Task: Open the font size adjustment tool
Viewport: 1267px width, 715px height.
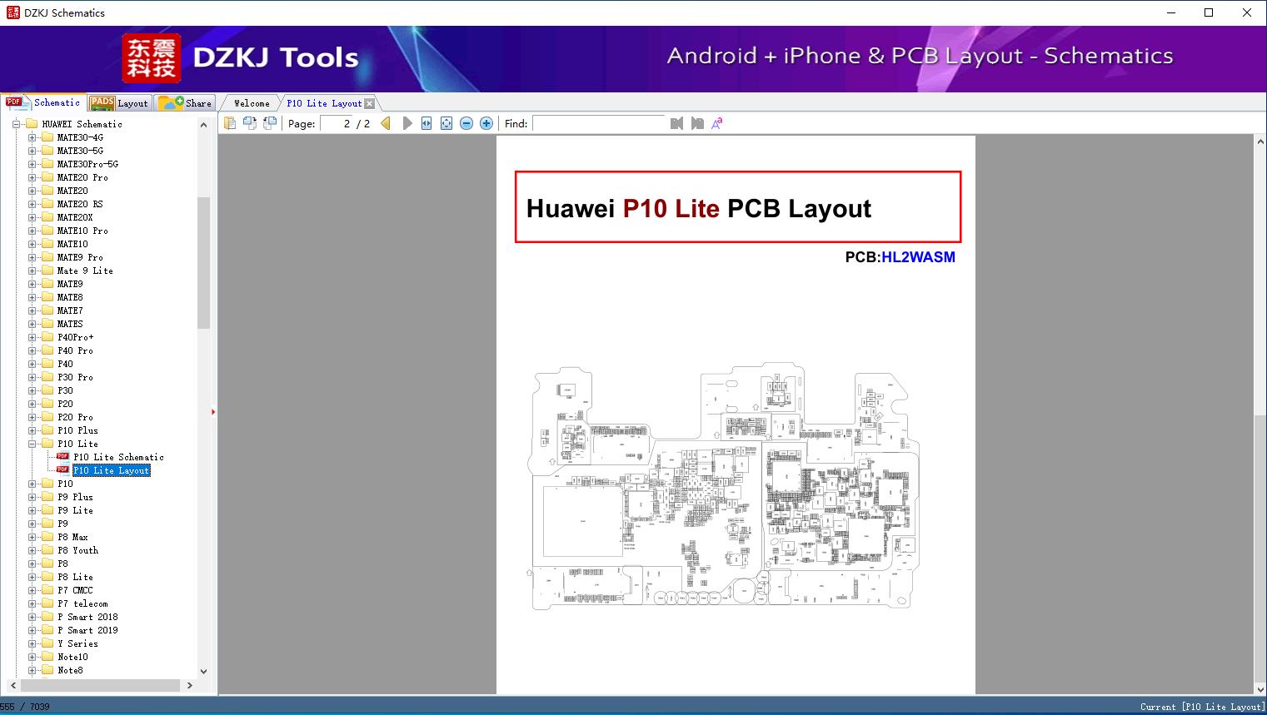Action: pos(717,122)
